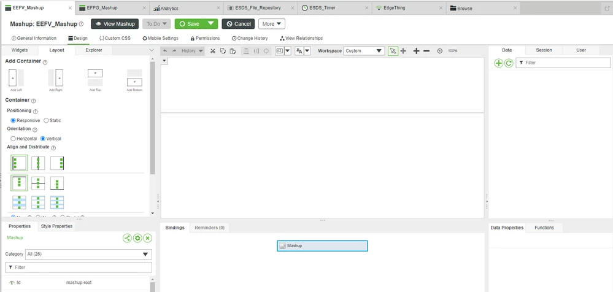Image resolution: width=613 pixels, height=292 pixels.
Task: Click the green X icon in Properties
Action: 147,238
